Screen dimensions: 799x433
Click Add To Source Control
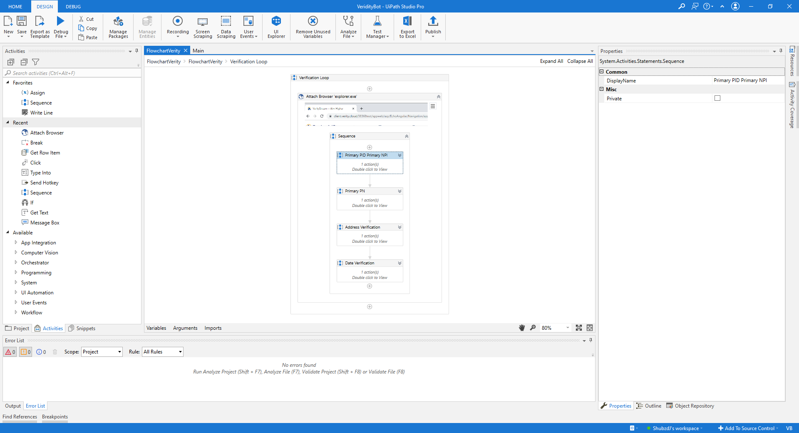pyautogui.click(x=747, y=428)
